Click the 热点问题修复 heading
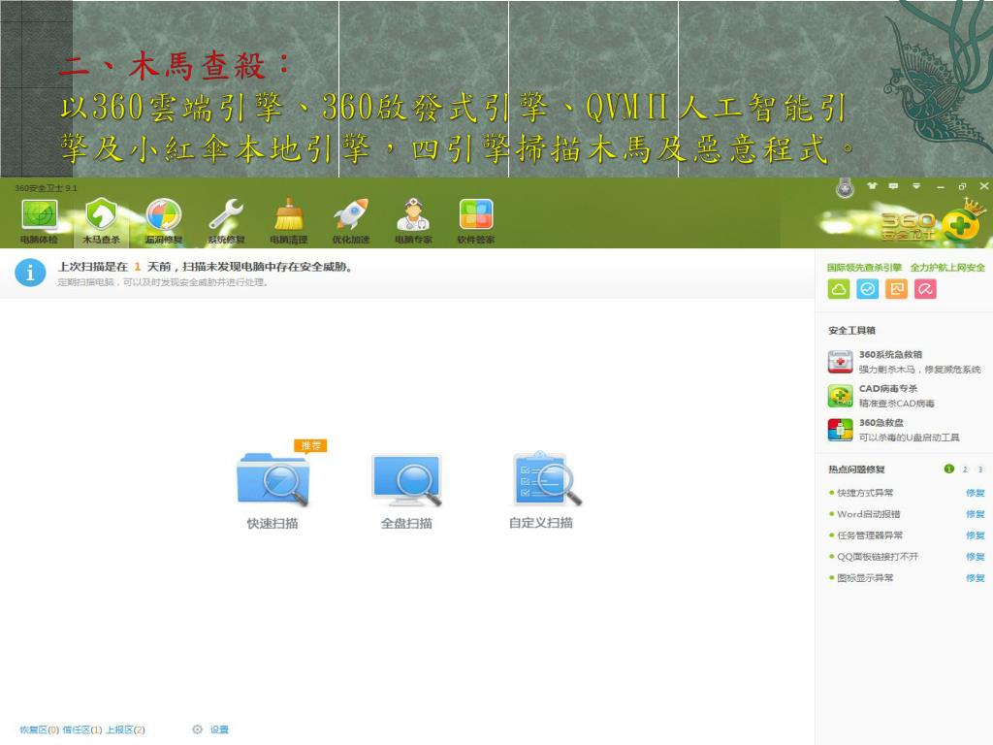 (x=856, y=470)
